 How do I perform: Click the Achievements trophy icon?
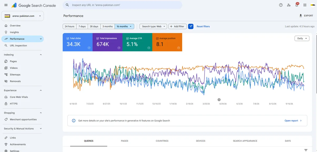pyautogui.click(x=6, y=144)
